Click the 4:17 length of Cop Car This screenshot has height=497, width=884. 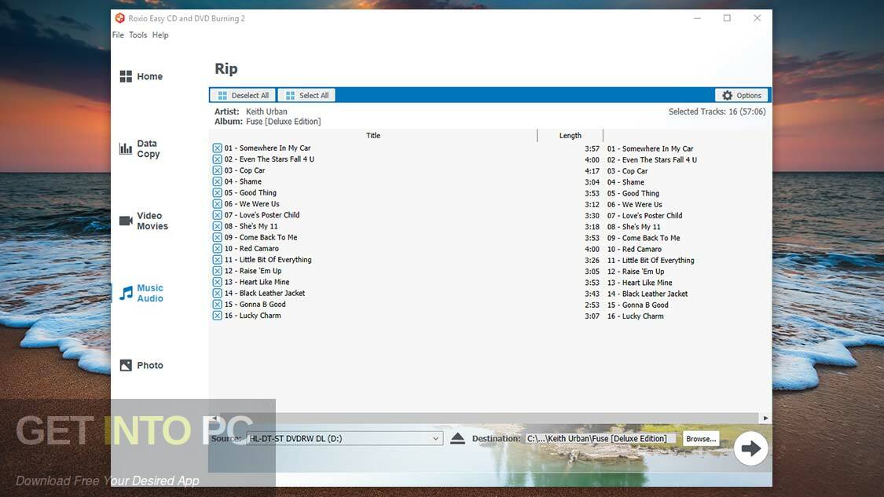point(592,170)
